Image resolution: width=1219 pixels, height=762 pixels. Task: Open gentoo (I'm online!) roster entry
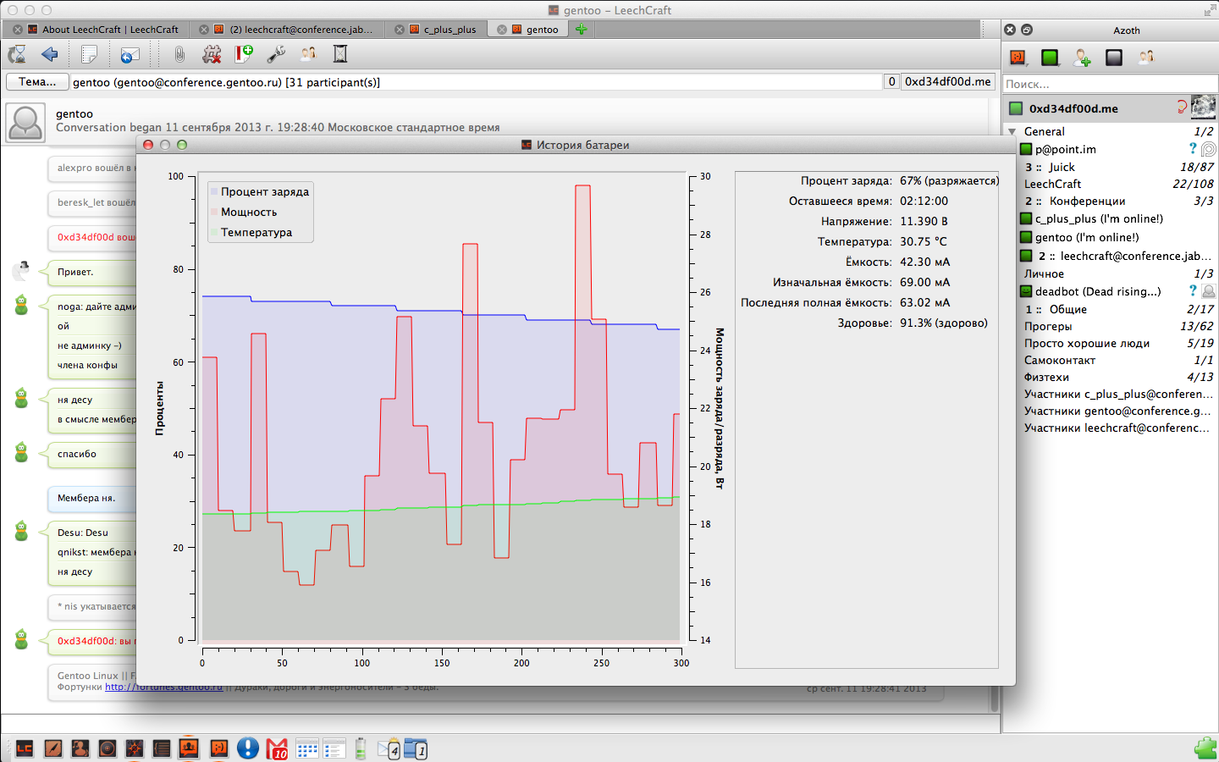point(1087,237)
